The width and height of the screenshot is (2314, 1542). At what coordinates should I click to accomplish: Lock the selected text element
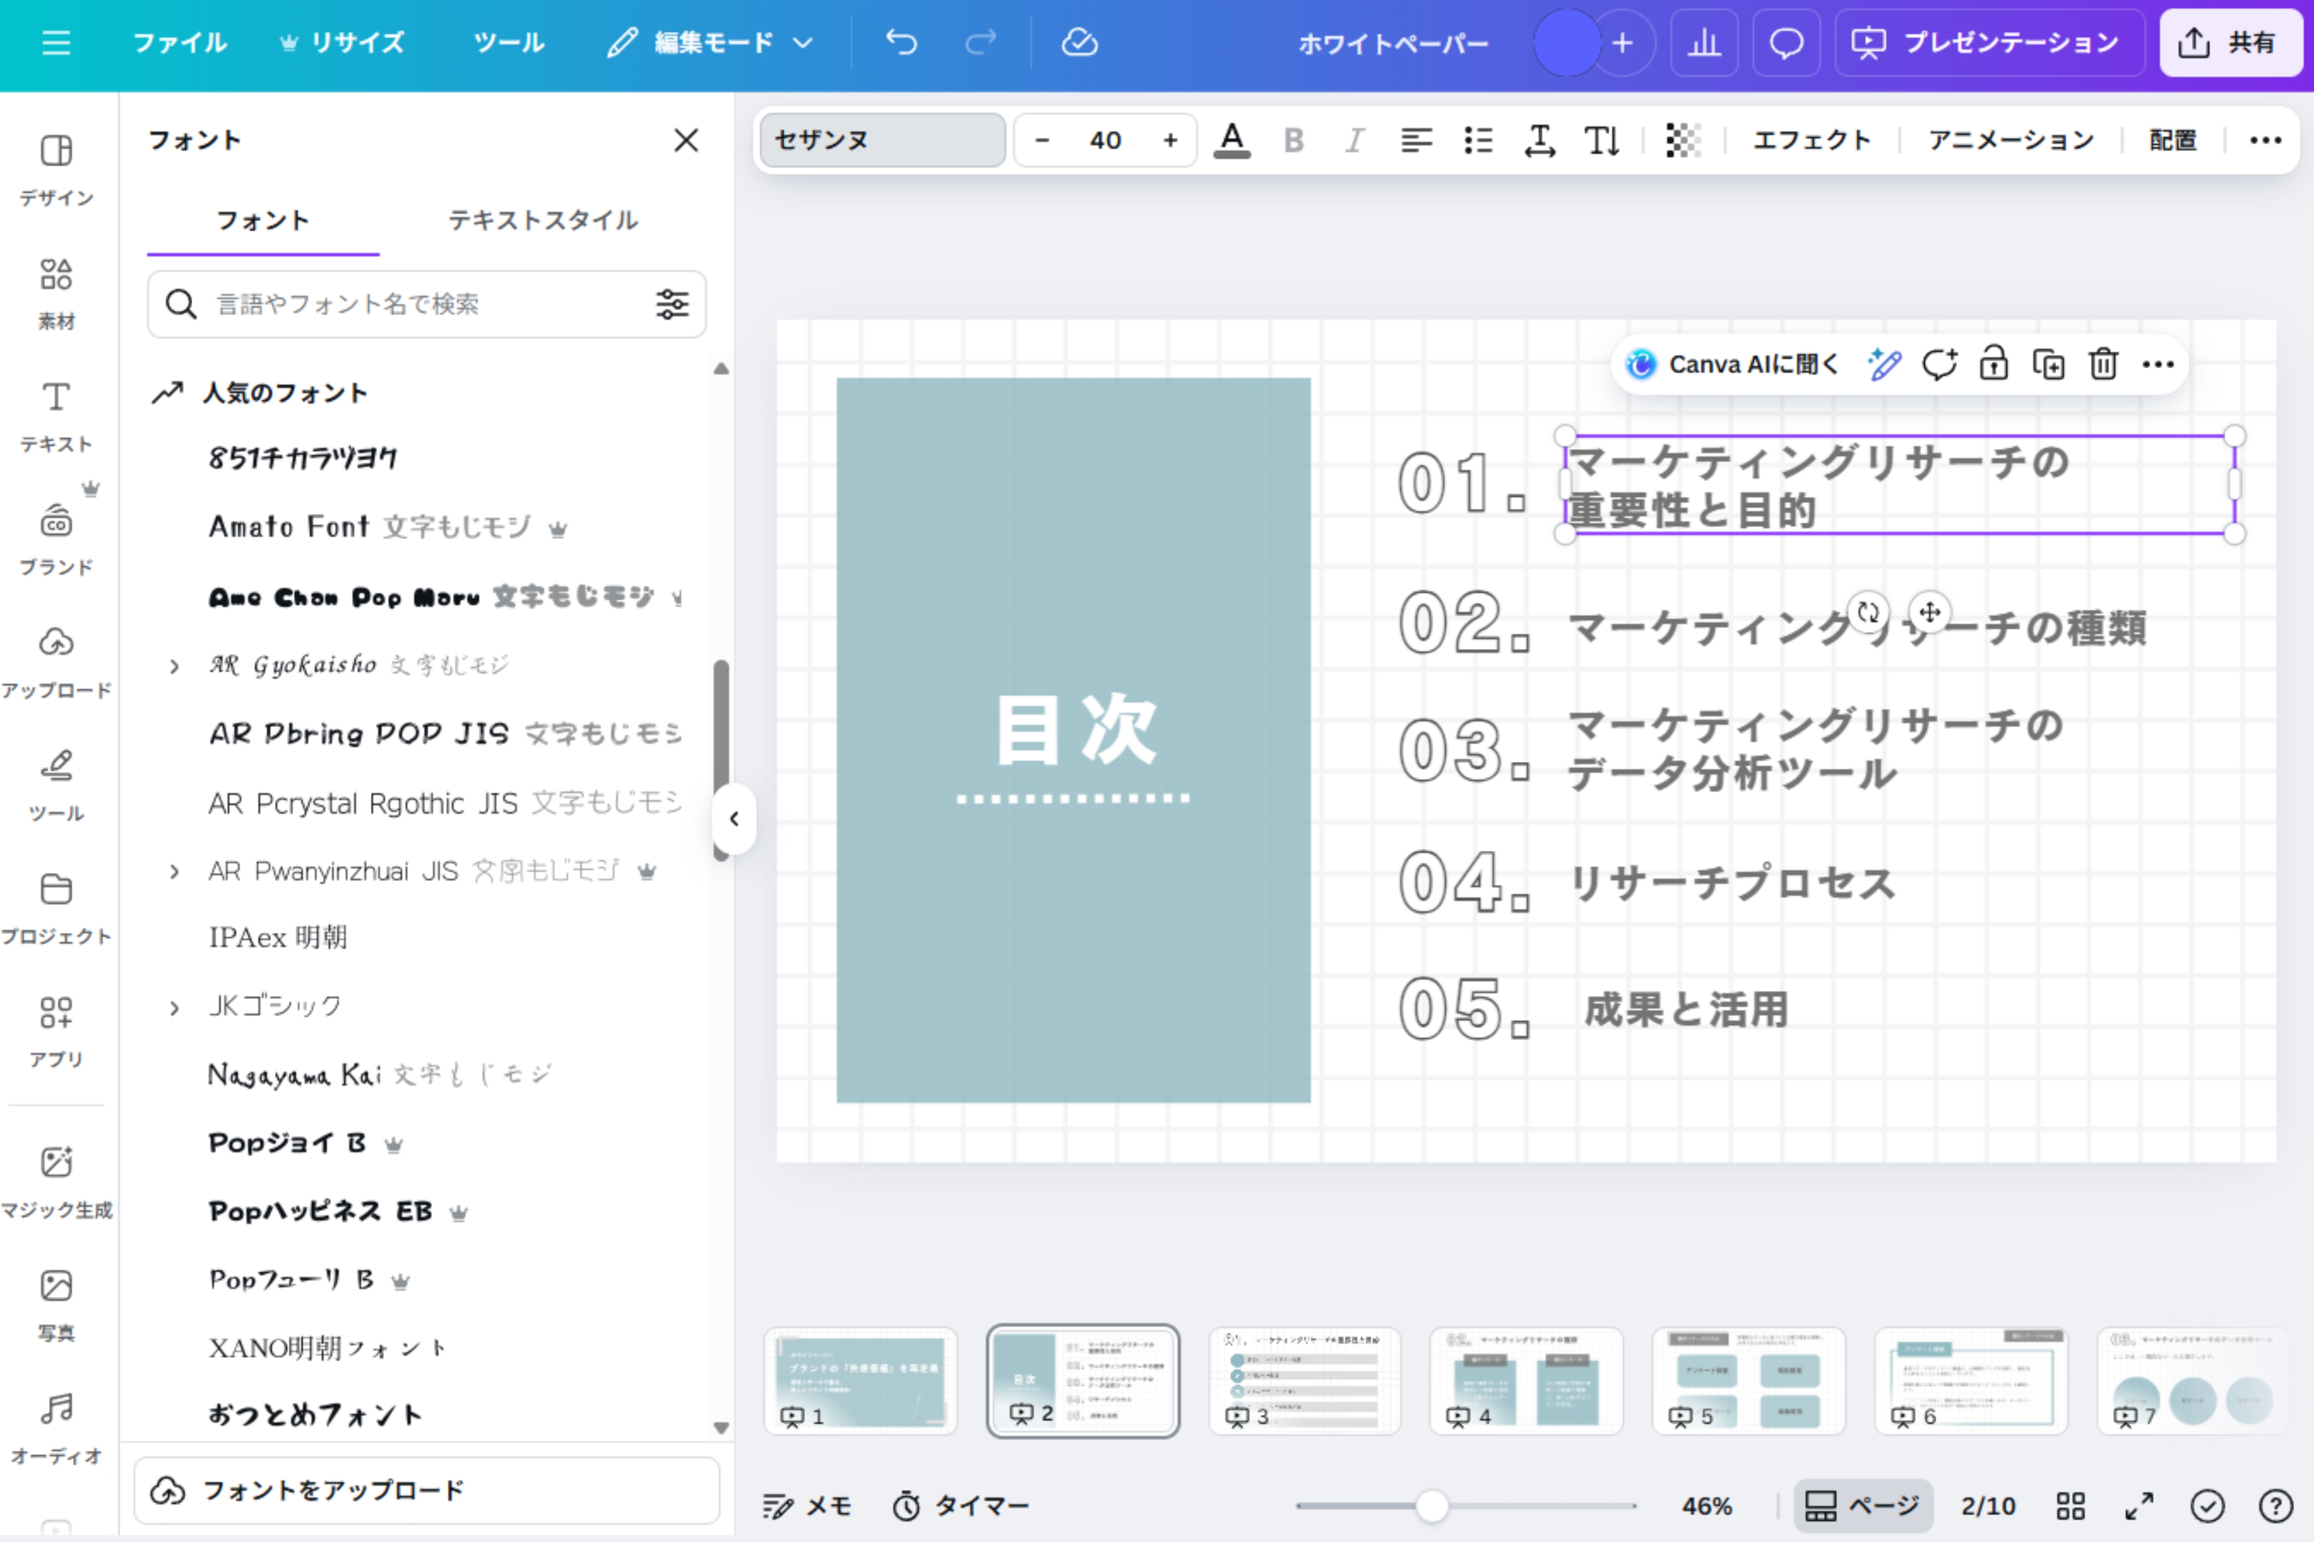point(1993,365)
